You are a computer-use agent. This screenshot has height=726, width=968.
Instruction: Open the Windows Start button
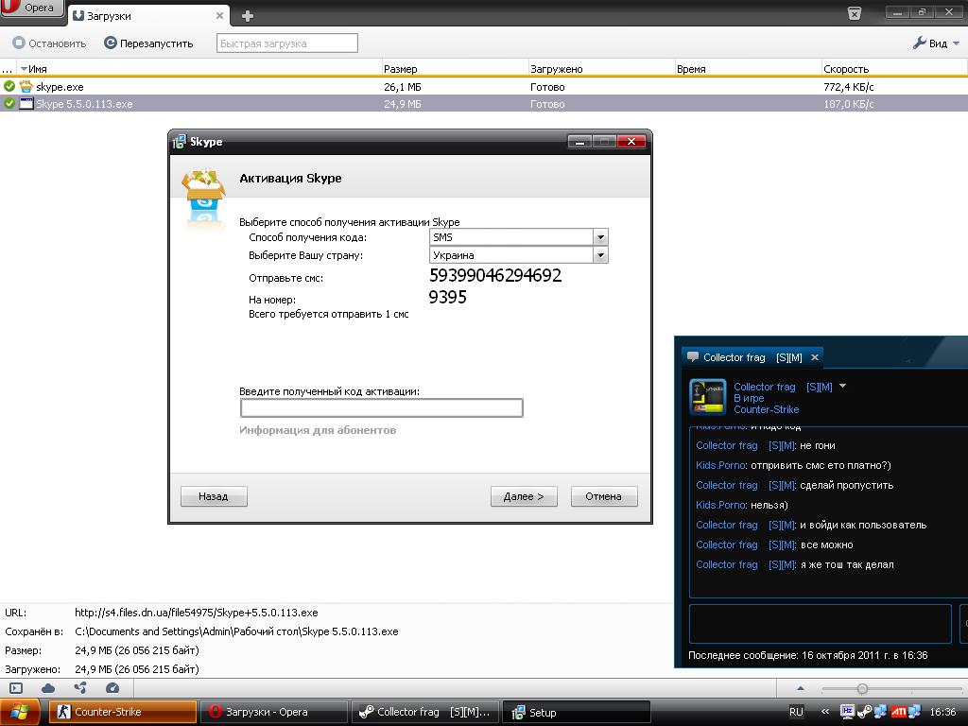pos(20,712)
